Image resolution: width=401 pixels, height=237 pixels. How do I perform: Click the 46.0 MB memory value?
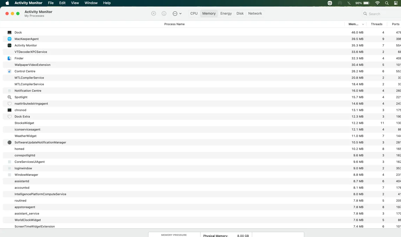point(357,32)
